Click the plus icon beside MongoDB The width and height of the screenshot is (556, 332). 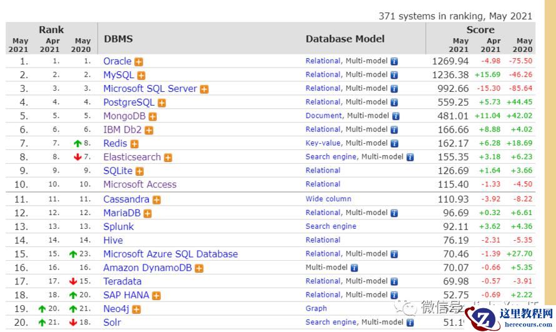(x=152, y=117)
